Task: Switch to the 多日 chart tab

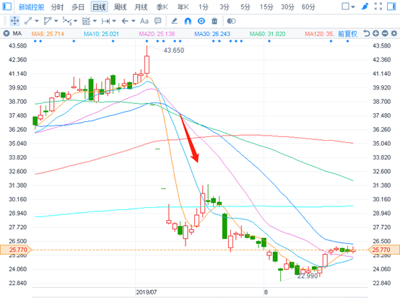Action: coord(78,7)
